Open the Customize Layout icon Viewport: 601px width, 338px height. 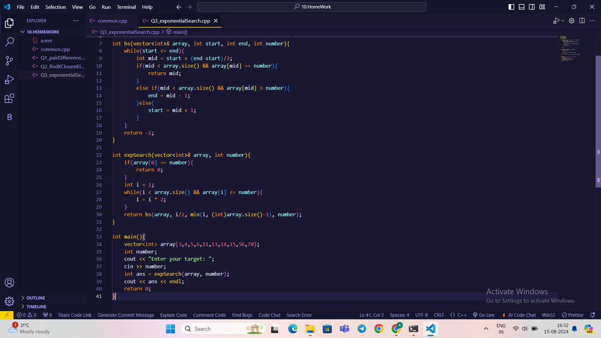point(542,7)
